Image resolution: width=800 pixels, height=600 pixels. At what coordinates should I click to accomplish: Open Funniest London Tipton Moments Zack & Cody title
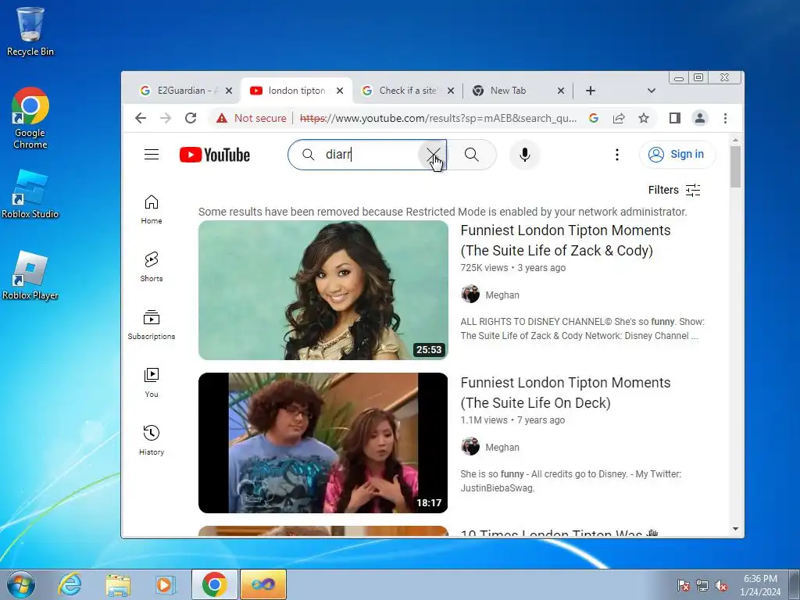click(x=566, y=241)
